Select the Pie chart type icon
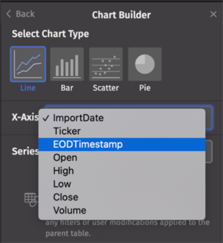 [145, 64]
